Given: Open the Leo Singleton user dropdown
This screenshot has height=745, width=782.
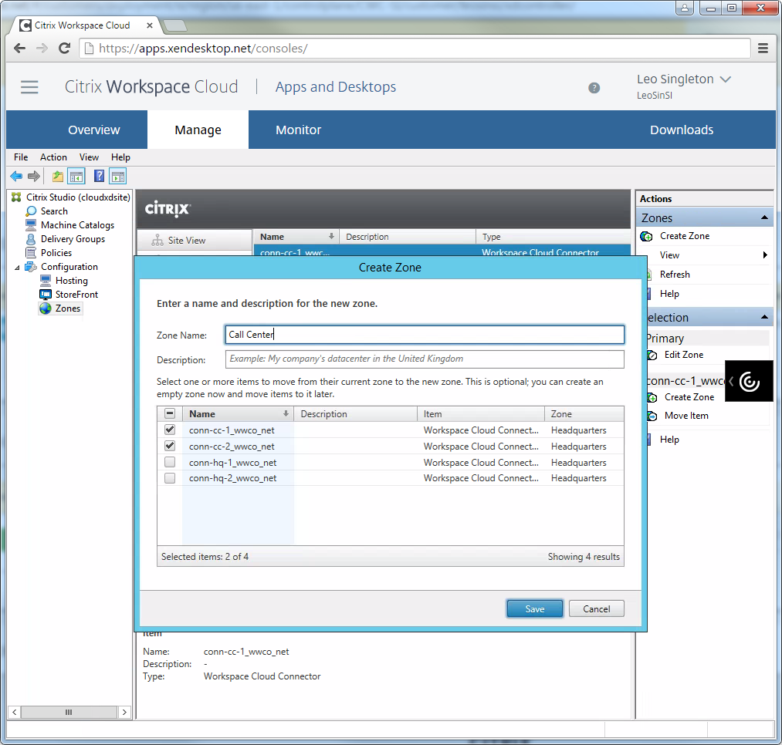Looking at the screenshot, I should pyautogui.click(x=725, y=79).
